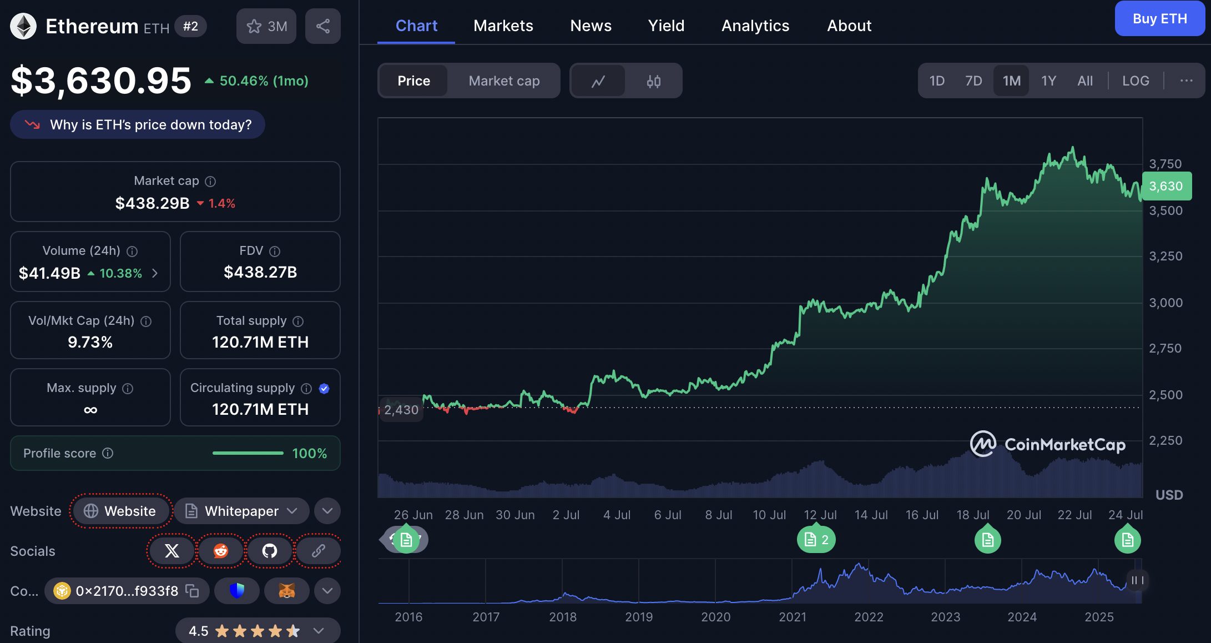Click the MetaMask fox icon

[x=286, y=591]
